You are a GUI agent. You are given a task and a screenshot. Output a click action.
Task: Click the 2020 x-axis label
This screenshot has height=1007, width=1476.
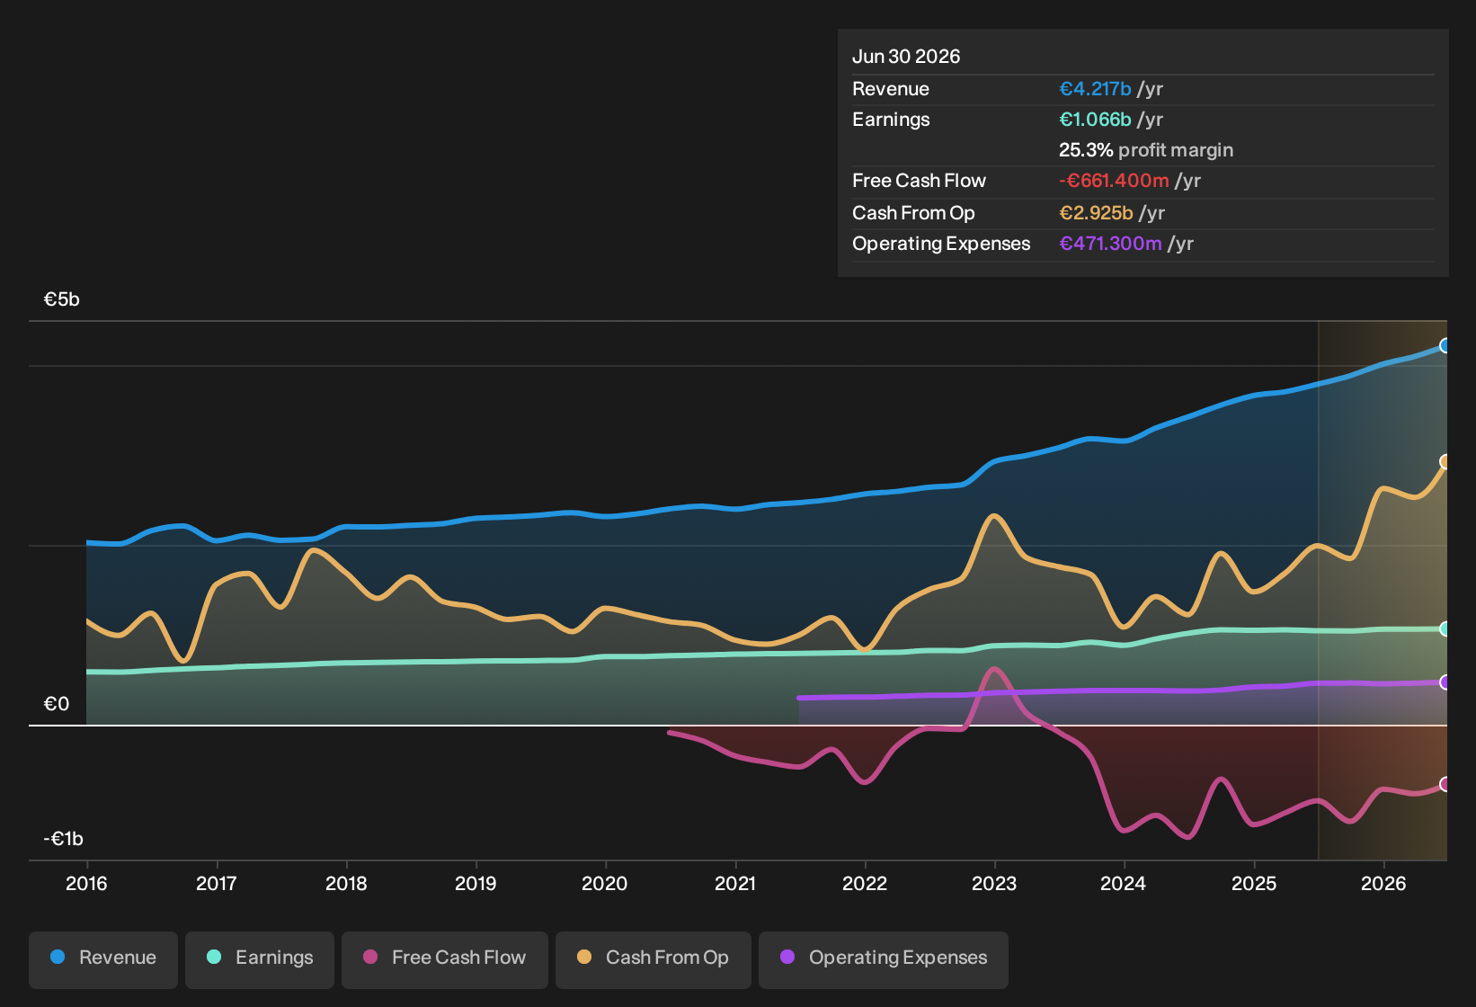[x=605, y=884]
